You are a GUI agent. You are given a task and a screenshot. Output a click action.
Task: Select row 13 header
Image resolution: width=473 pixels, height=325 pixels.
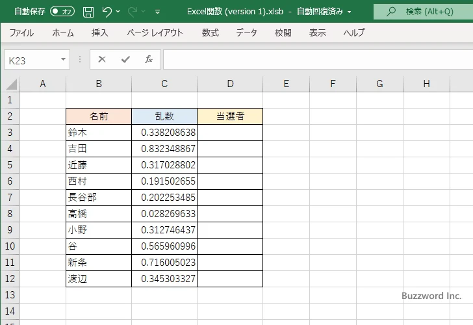[x=10, y=295]
